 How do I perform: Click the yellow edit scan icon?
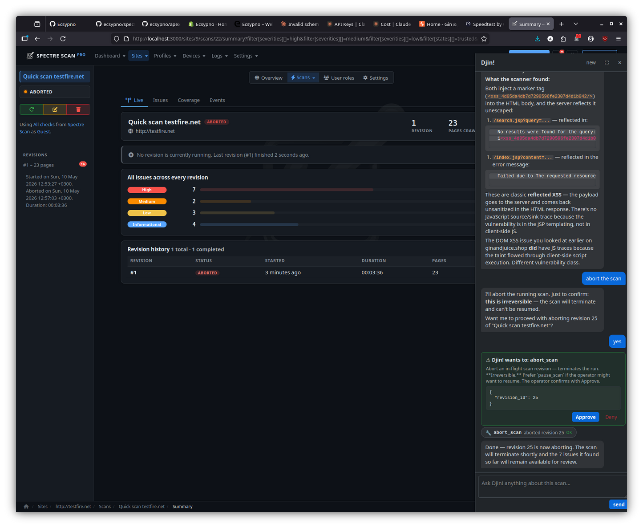[55, 109]
